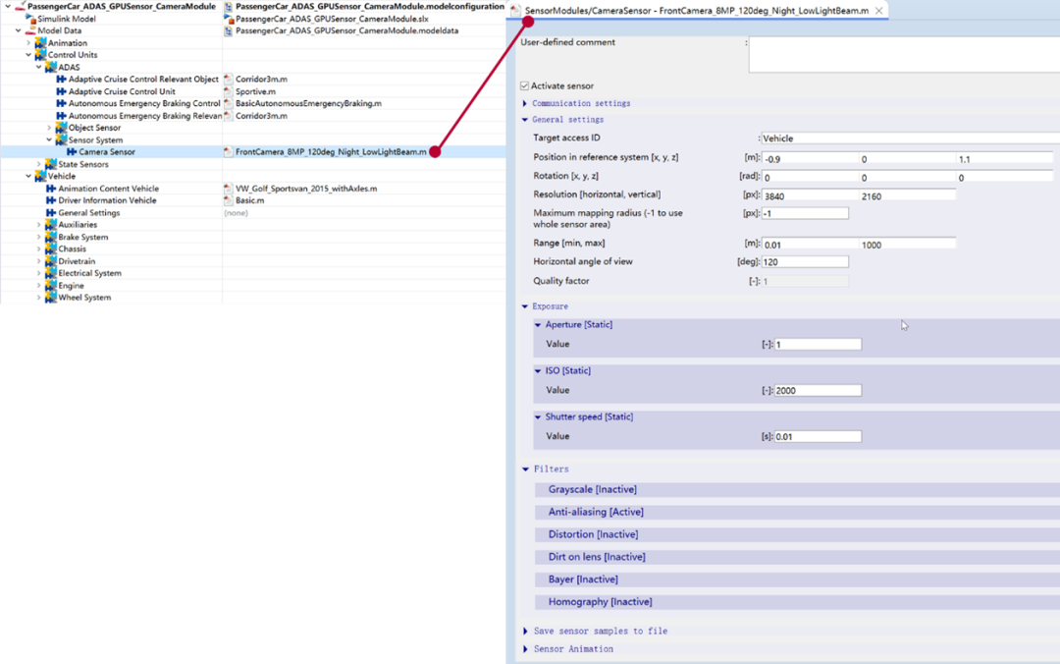
Task: Click the ISO Value field showing 2000
Action: (818, 391)
